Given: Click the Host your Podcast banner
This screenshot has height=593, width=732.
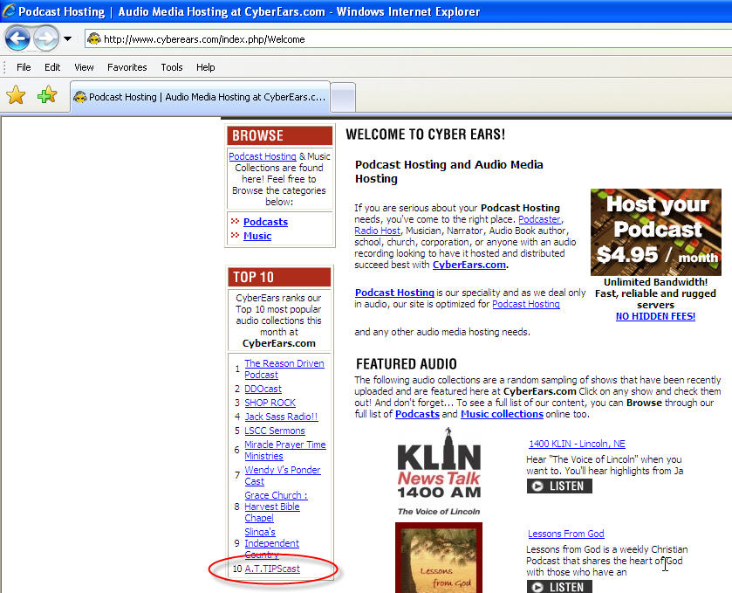Looking at the screenshot, I should (655, 232).
